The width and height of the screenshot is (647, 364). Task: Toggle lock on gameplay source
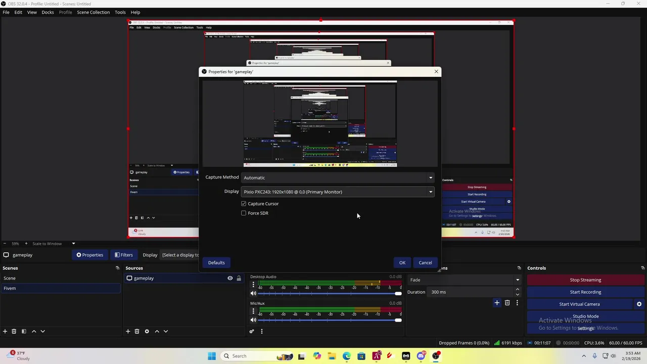[x=239, y=278]
